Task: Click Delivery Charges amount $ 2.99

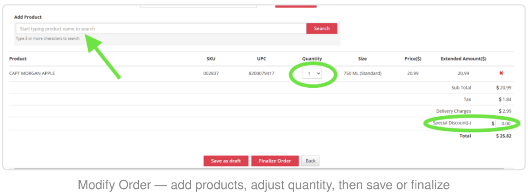Action: click(505, 111)
